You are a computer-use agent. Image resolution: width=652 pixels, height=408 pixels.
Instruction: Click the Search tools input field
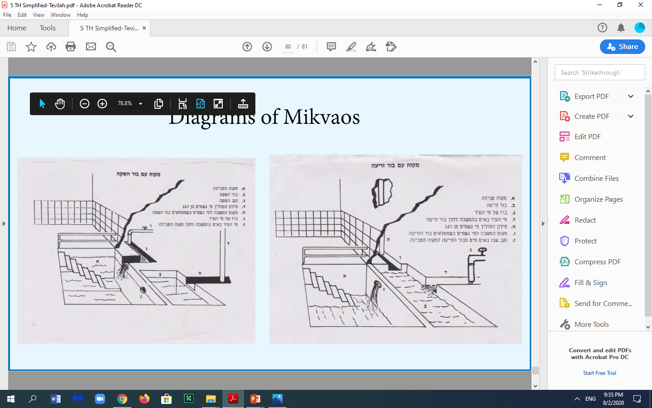[x=599, y=73]
